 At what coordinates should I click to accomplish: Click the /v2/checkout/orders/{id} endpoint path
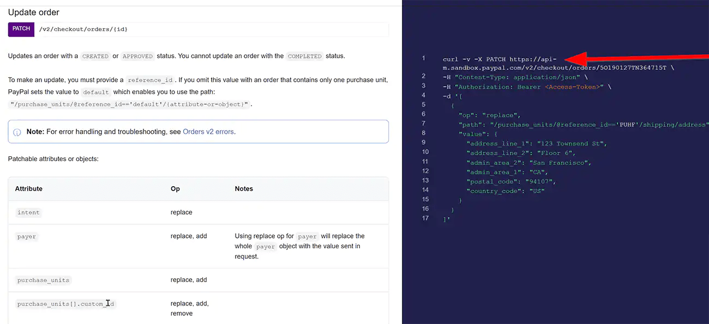[x=84, y=29]
